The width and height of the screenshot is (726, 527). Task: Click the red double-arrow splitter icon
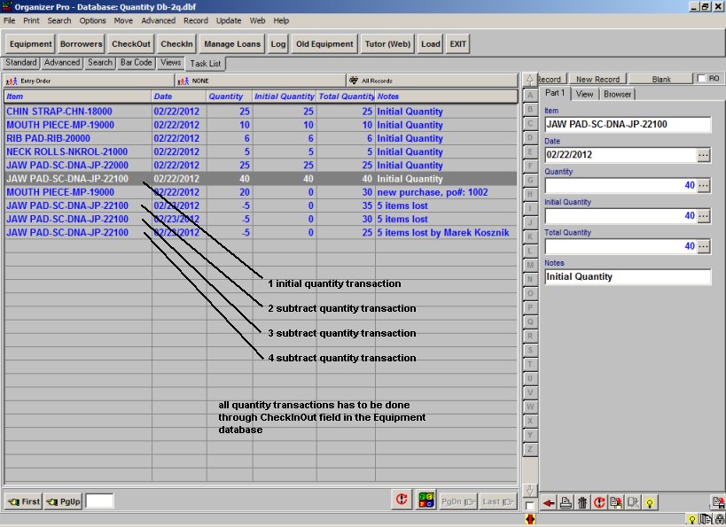(x=530, y=519)
